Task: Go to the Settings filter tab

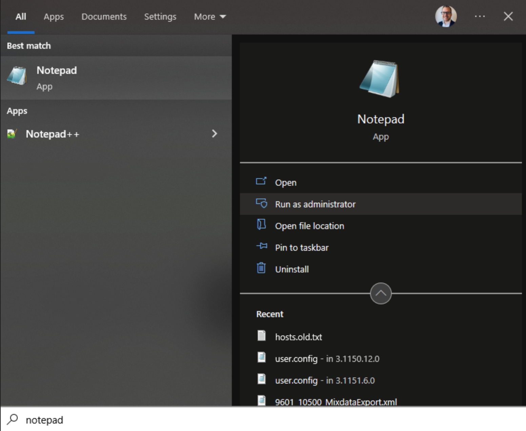Action: 160,17
